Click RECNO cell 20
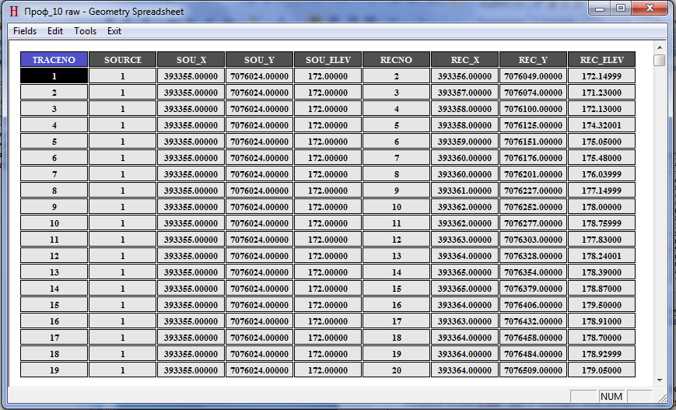Screen dimensions: 676x410 click(x=396, y=370)
